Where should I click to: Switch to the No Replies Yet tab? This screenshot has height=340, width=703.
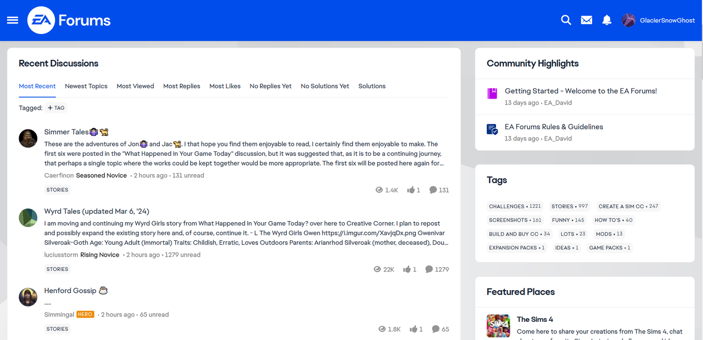coord(271,86)
